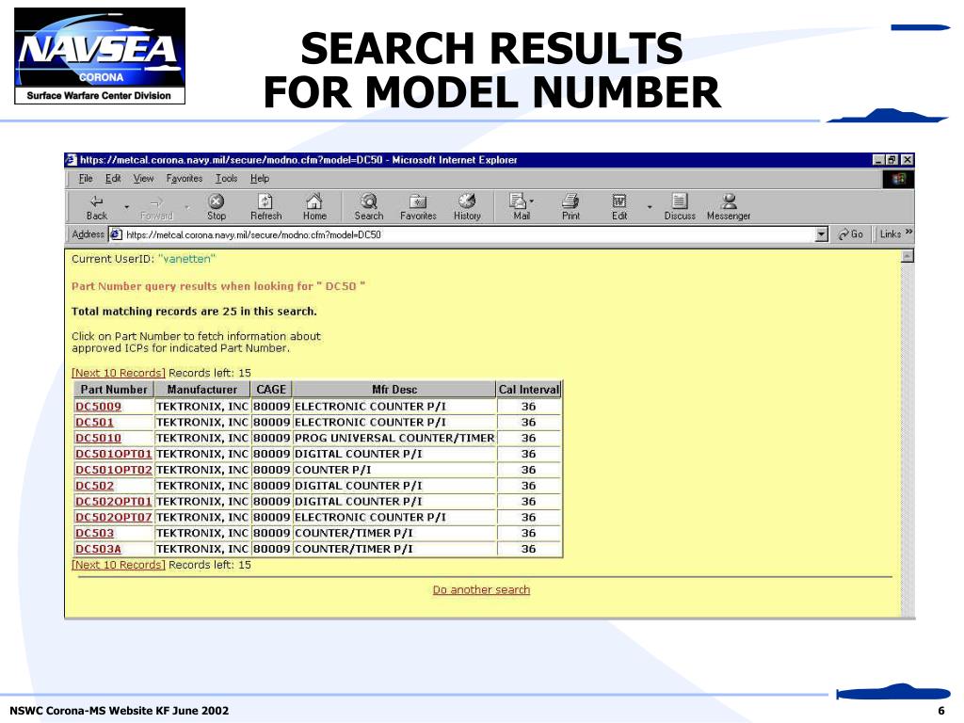Screen dimensions: 964x723
Task: Open the File menu
Action: [x=86, y=178]
